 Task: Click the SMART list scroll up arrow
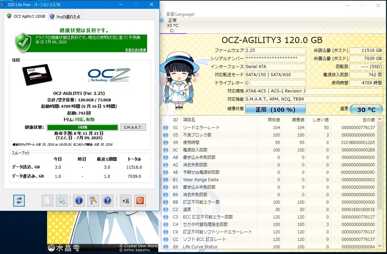(380, 119)
